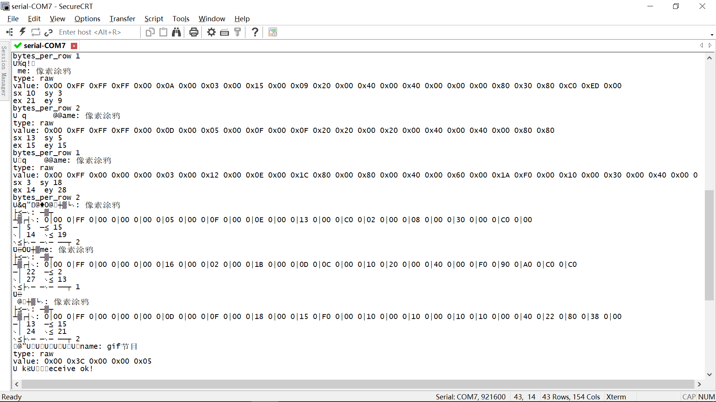Click the Help question mark icon
716x402 pixels.
255,32
